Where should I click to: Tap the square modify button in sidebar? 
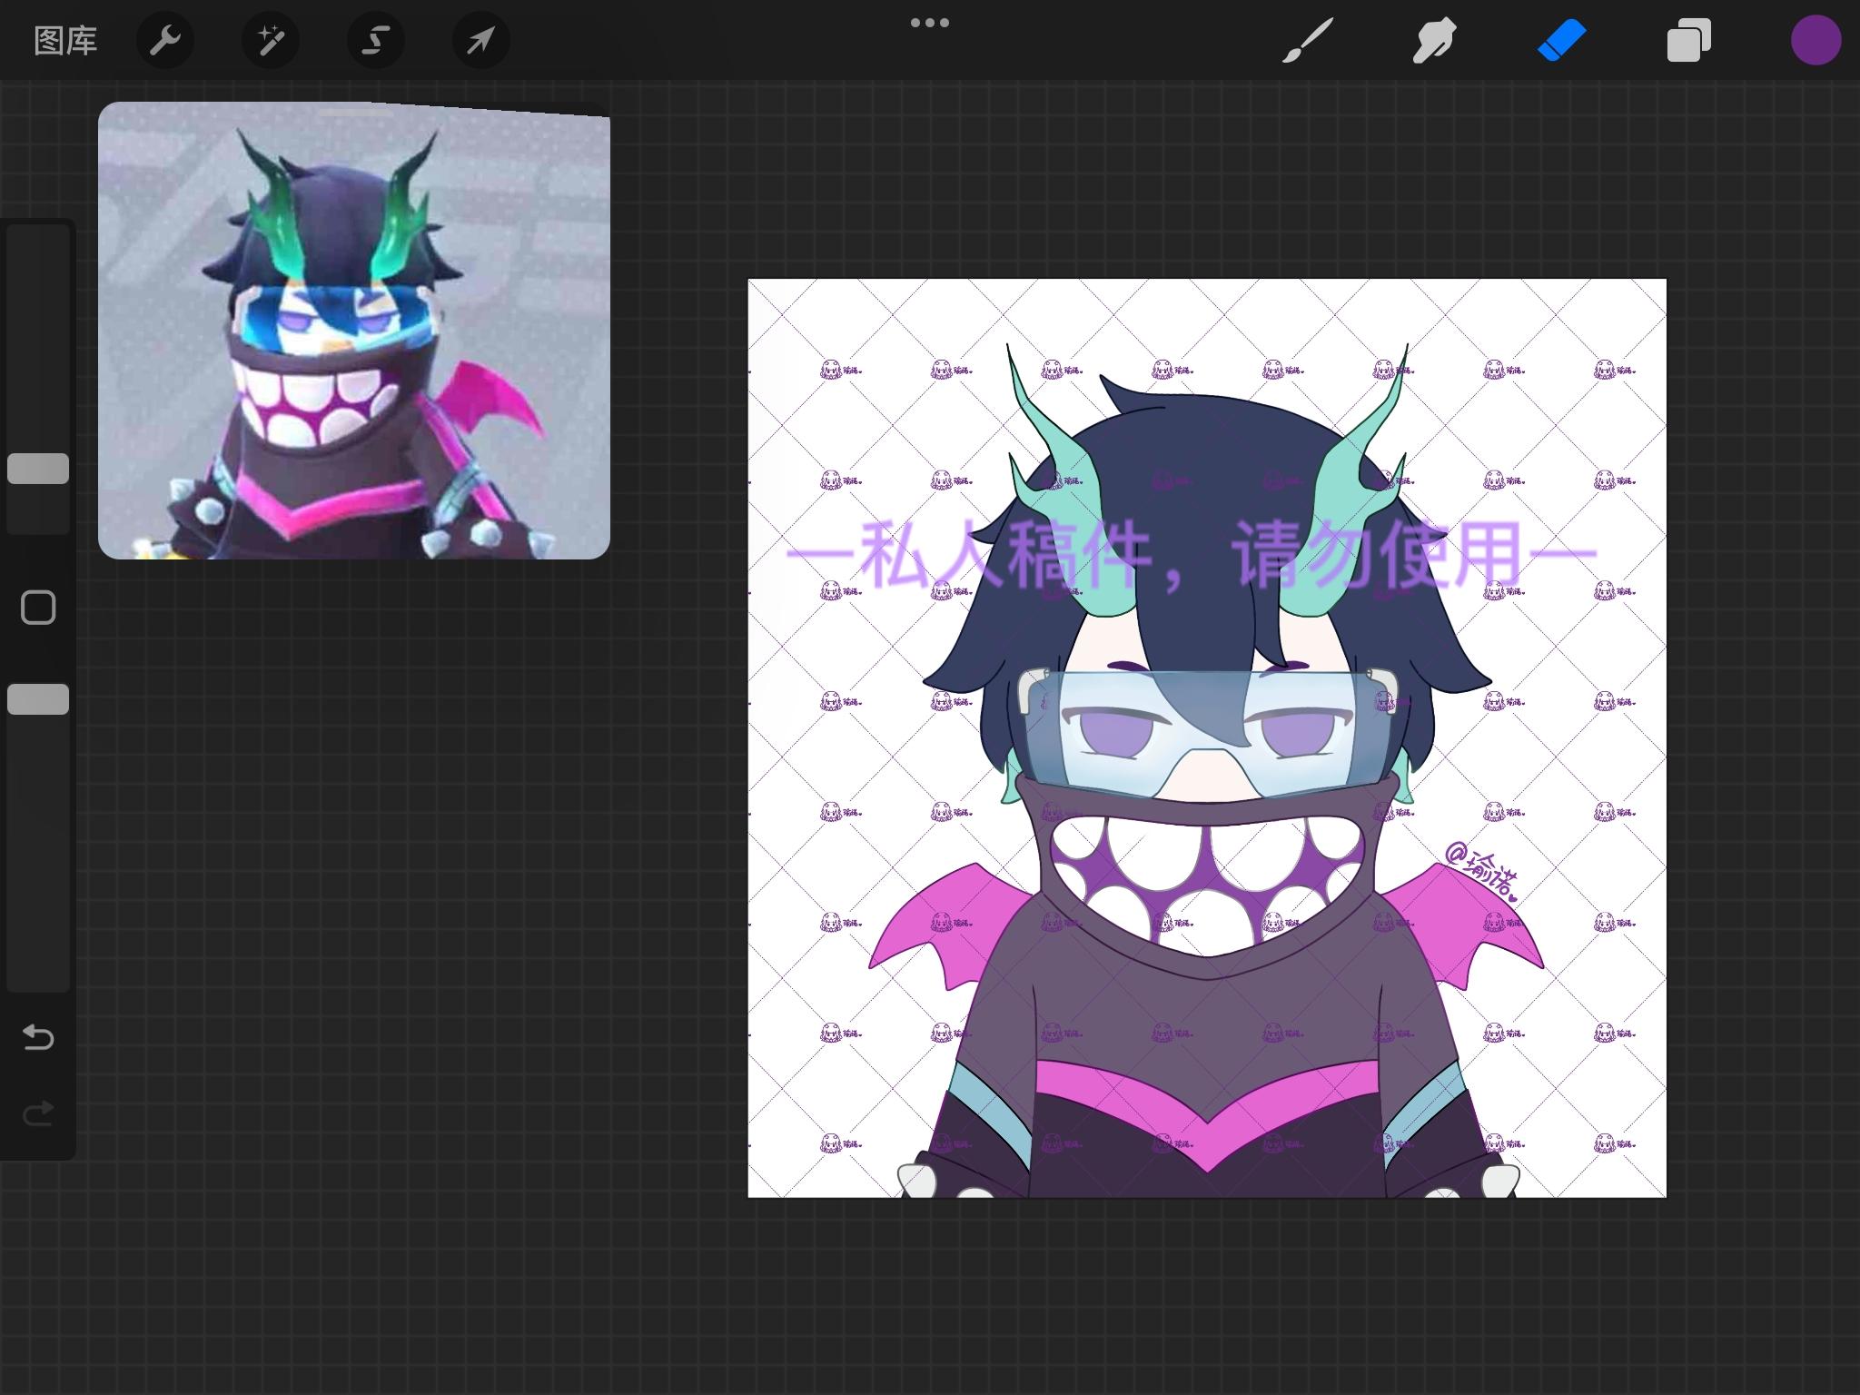point(38,608)
